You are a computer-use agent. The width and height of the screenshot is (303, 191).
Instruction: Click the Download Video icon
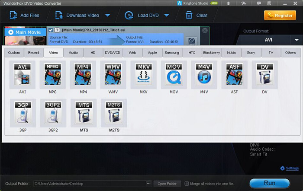pos(59,16)
